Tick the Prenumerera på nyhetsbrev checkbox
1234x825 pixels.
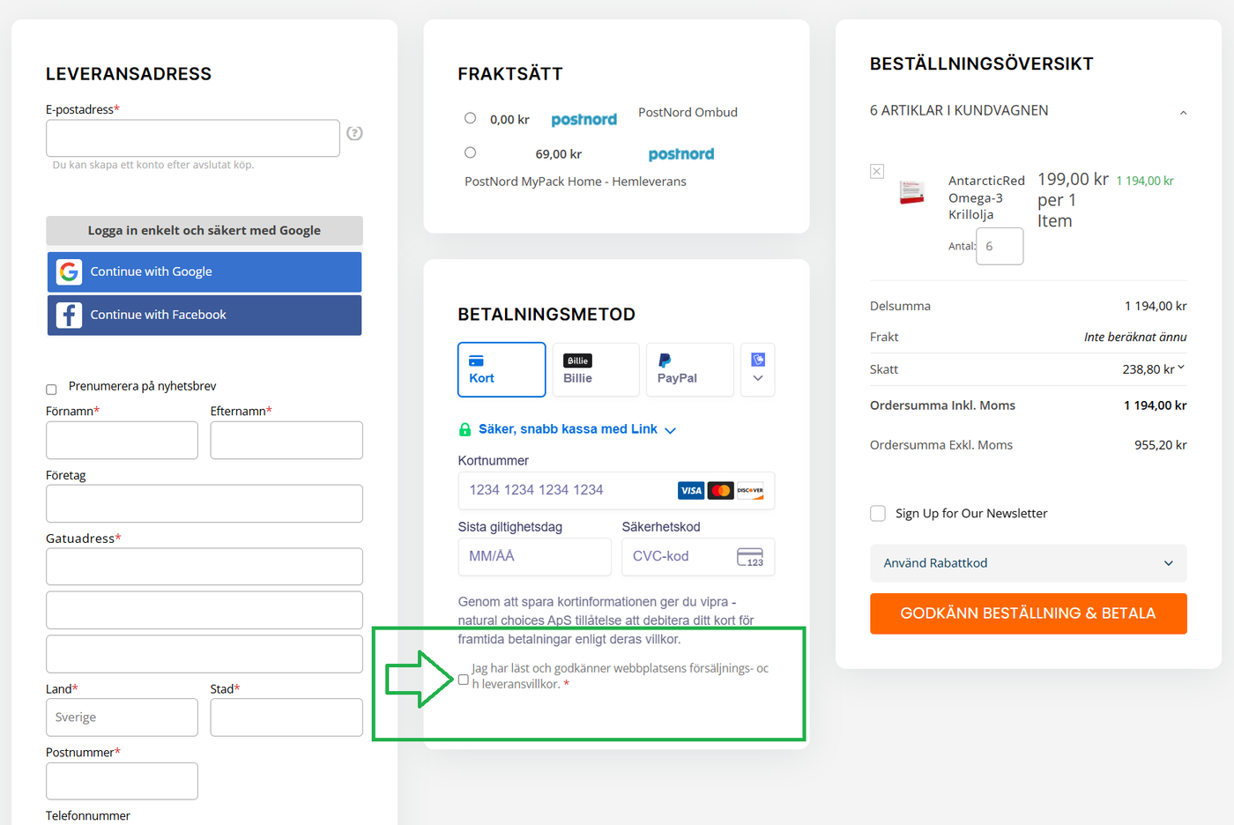coord(51,389)
